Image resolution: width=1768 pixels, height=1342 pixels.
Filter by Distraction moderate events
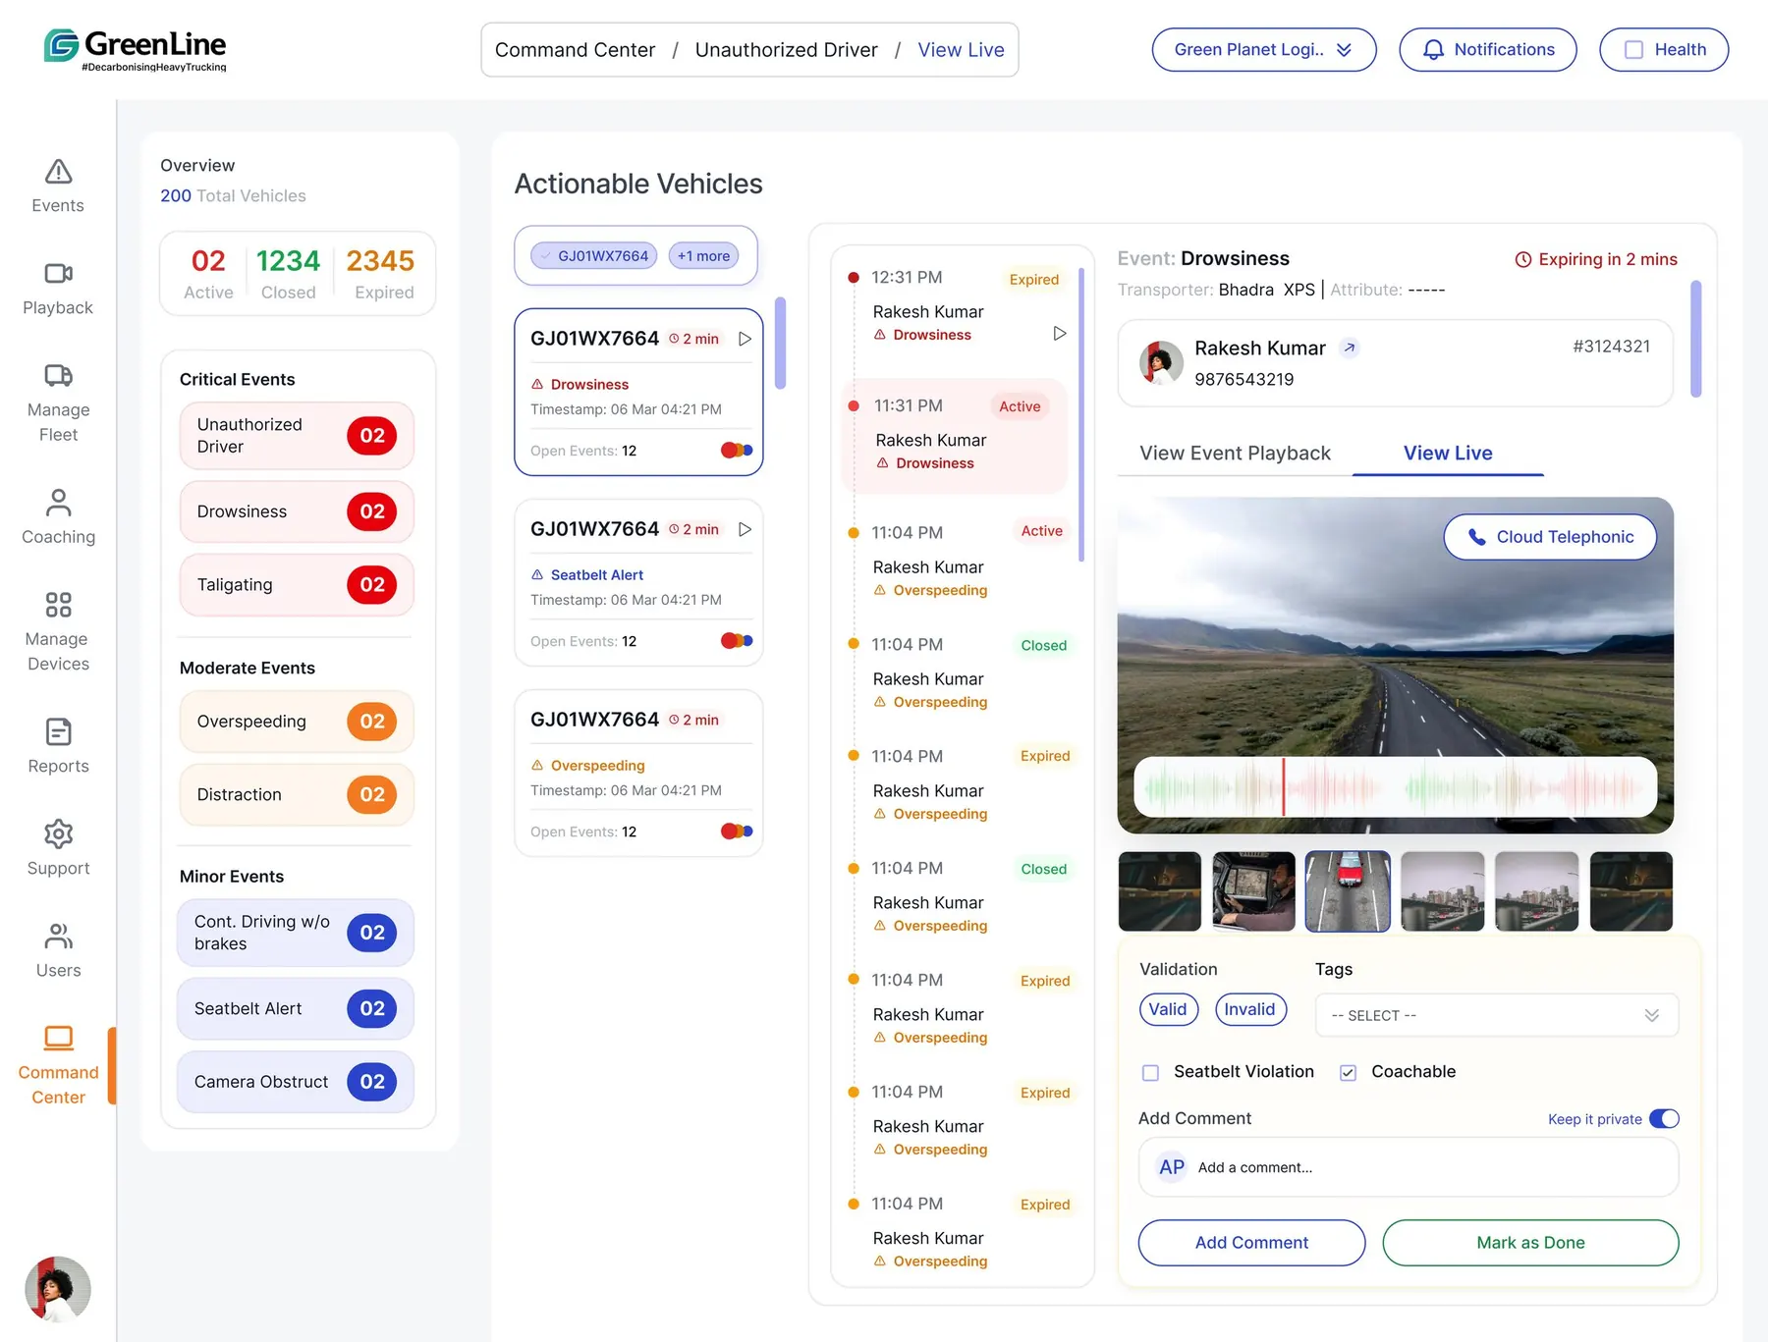pyautogui.click(x=297, y=794)
